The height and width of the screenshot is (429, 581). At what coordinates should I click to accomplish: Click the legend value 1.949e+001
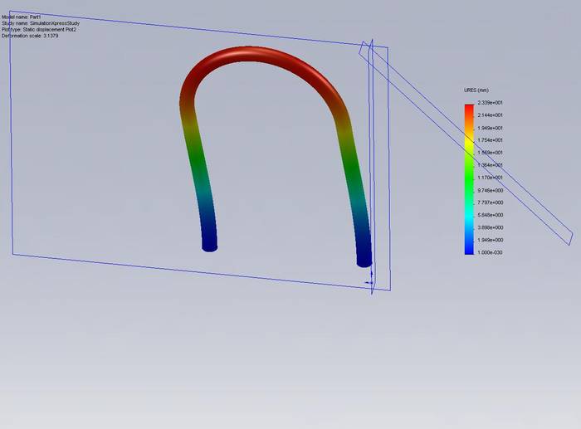click(491, 128)
